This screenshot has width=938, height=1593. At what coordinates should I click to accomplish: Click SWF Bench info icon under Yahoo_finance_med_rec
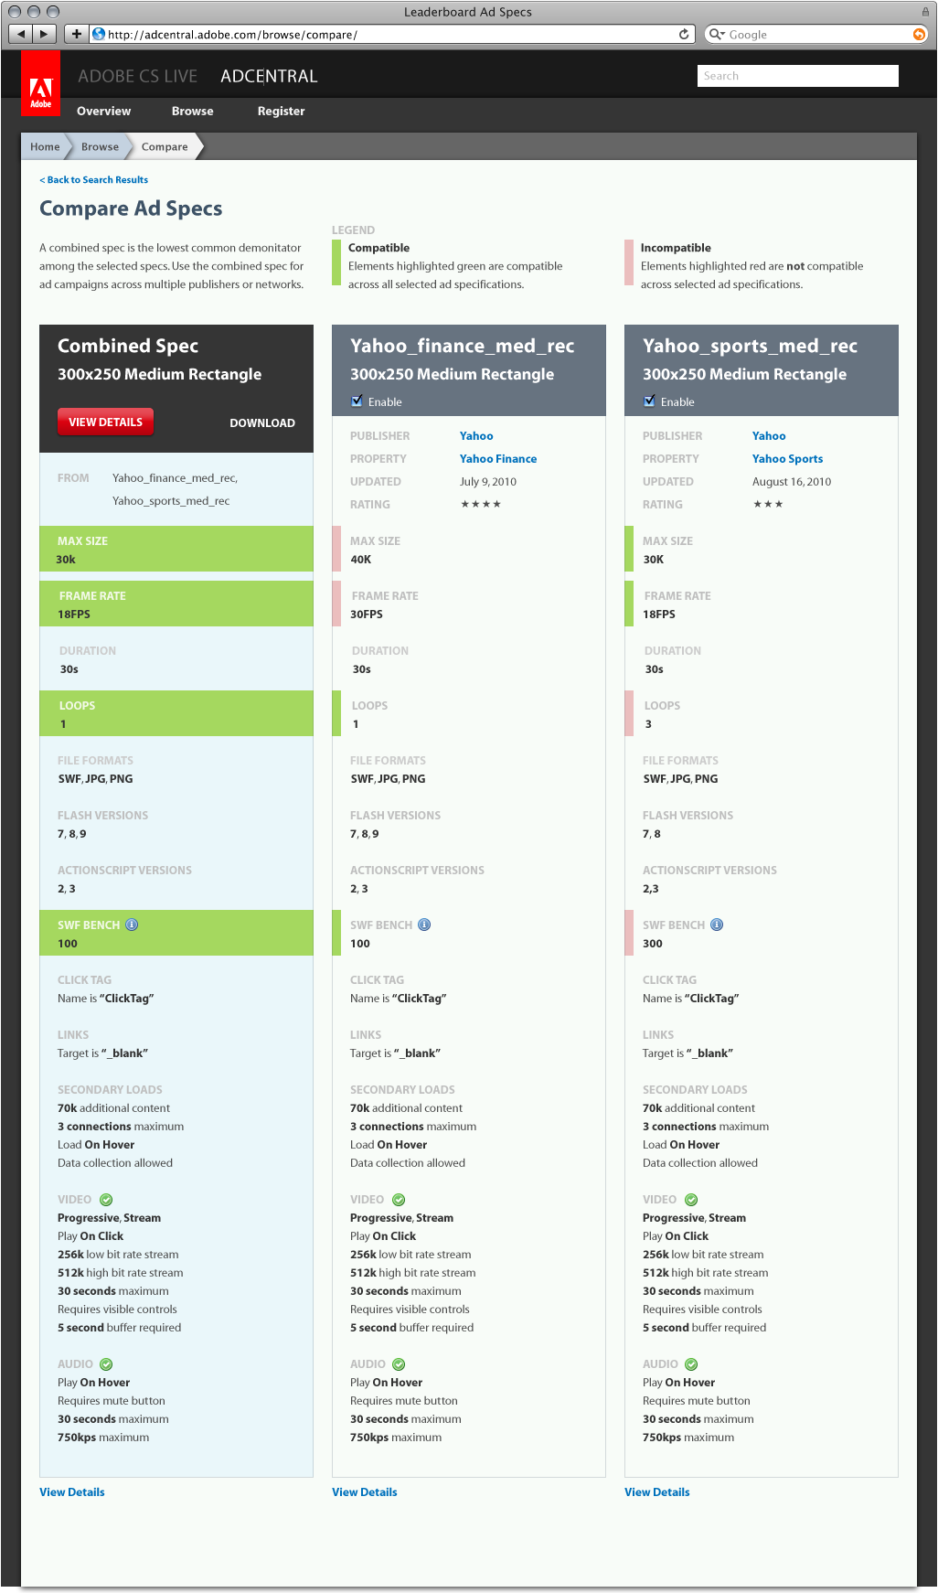(424, 925)
